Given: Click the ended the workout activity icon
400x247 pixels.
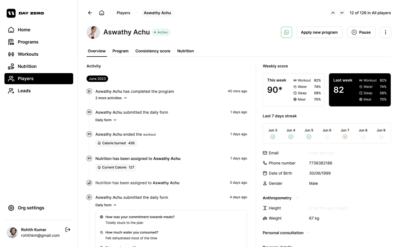Looking at the screenshot, I should pos(89,134).
